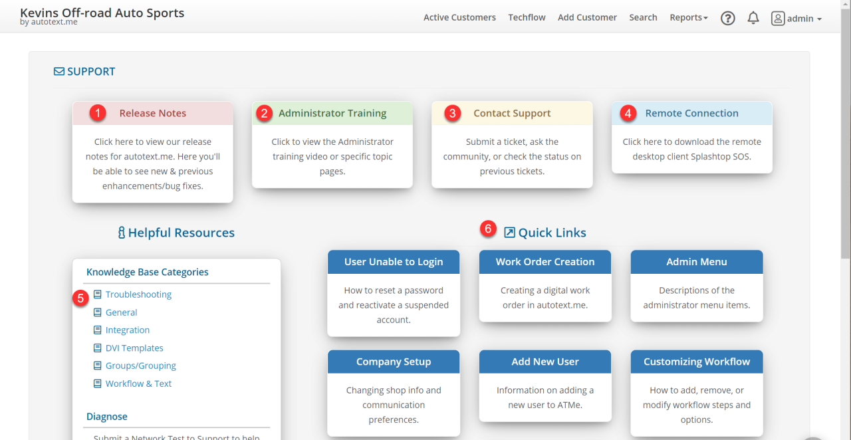Open the Groups/Grouping knowledge base link
The image size is (851, 440).
pos(140,366)
